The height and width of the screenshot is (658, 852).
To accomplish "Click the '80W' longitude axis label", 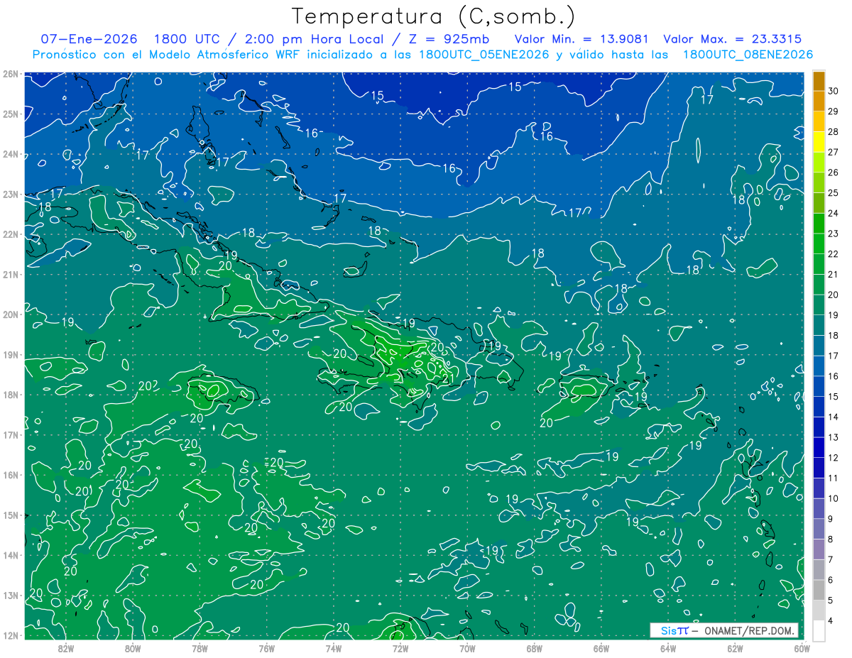I will click(x=133, y=647).
